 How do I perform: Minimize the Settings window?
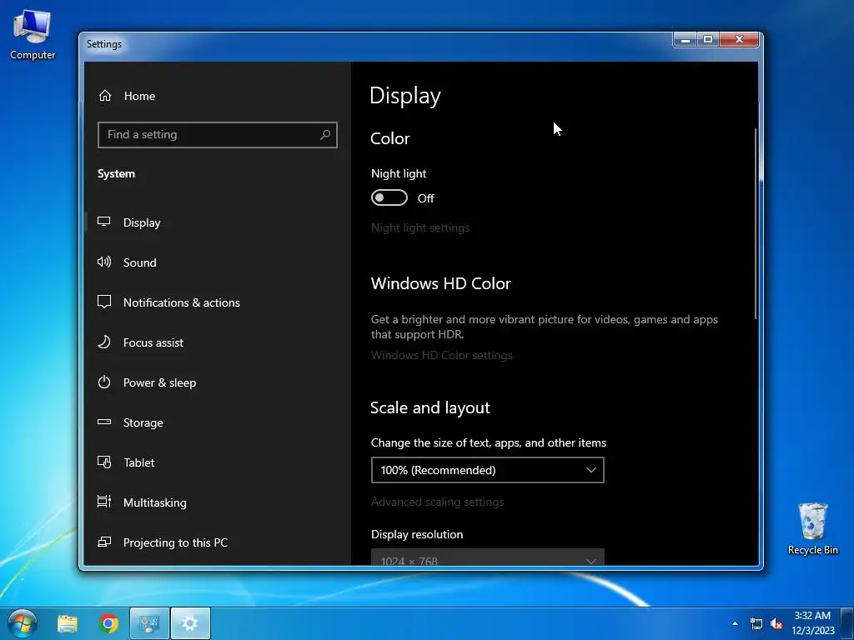pos(686,40)
